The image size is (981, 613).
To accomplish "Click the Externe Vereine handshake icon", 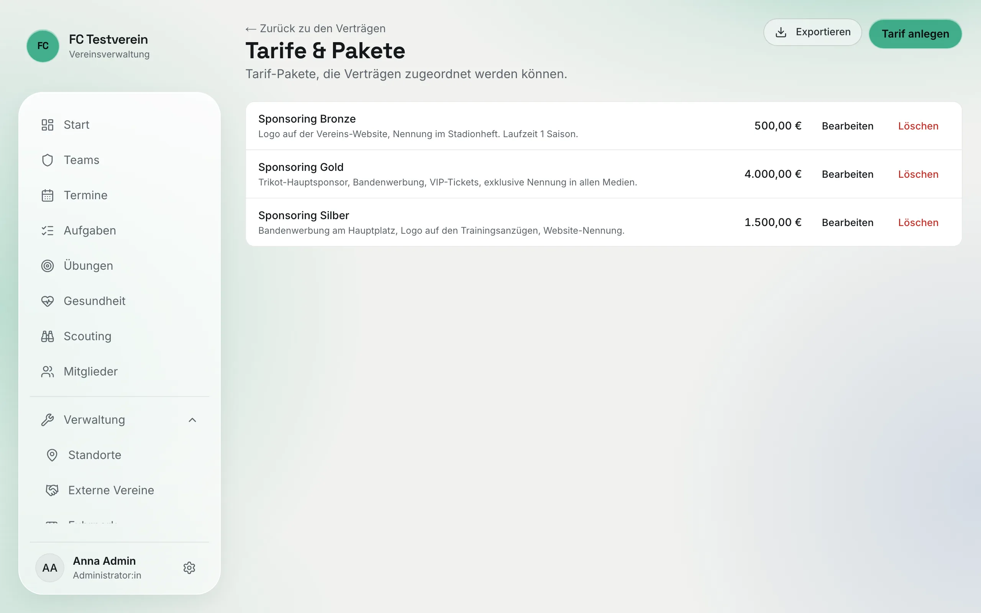I will (x=52, y=490).
